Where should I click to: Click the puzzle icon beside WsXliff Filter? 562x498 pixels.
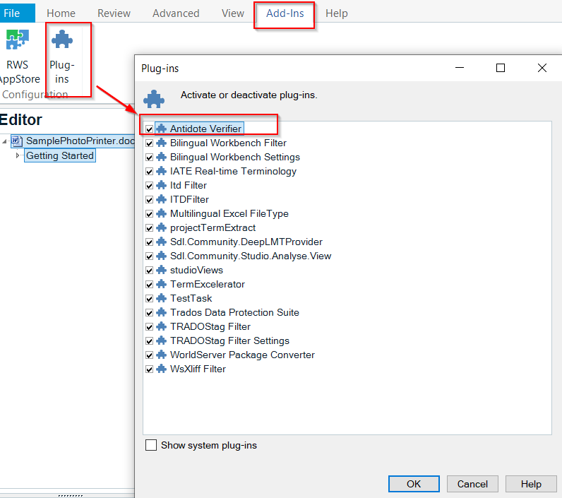[x=162, y=369]
